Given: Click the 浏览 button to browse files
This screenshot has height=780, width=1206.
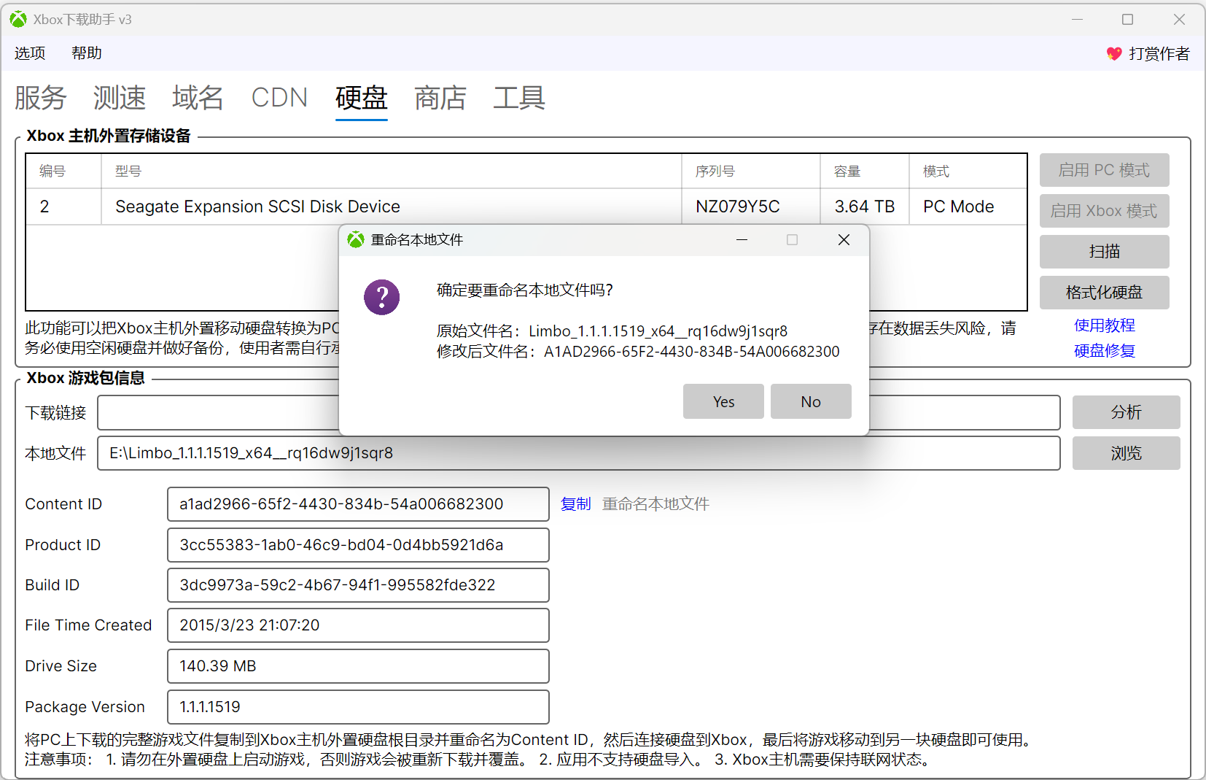Looking at the screenshot, I should click(x=1126, y=453).
